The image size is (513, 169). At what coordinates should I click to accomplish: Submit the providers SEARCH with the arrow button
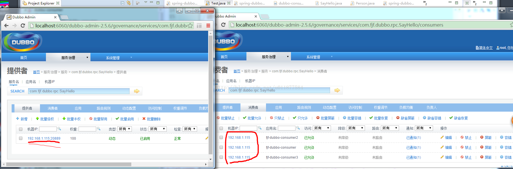click(137, 91)
